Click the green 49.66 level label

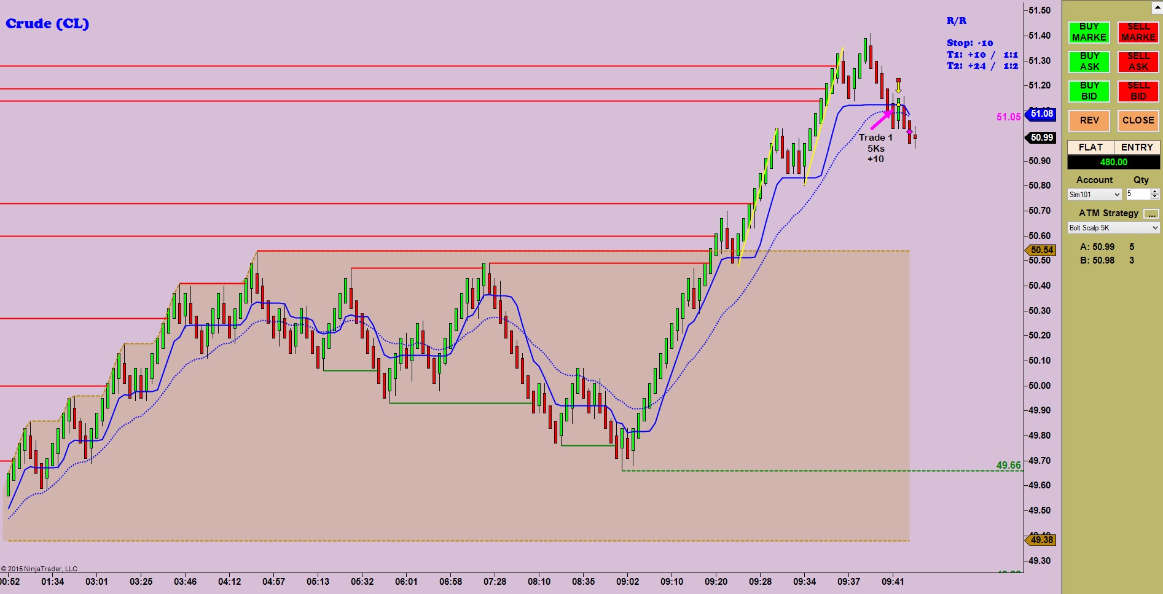(x=1009, y=465)
